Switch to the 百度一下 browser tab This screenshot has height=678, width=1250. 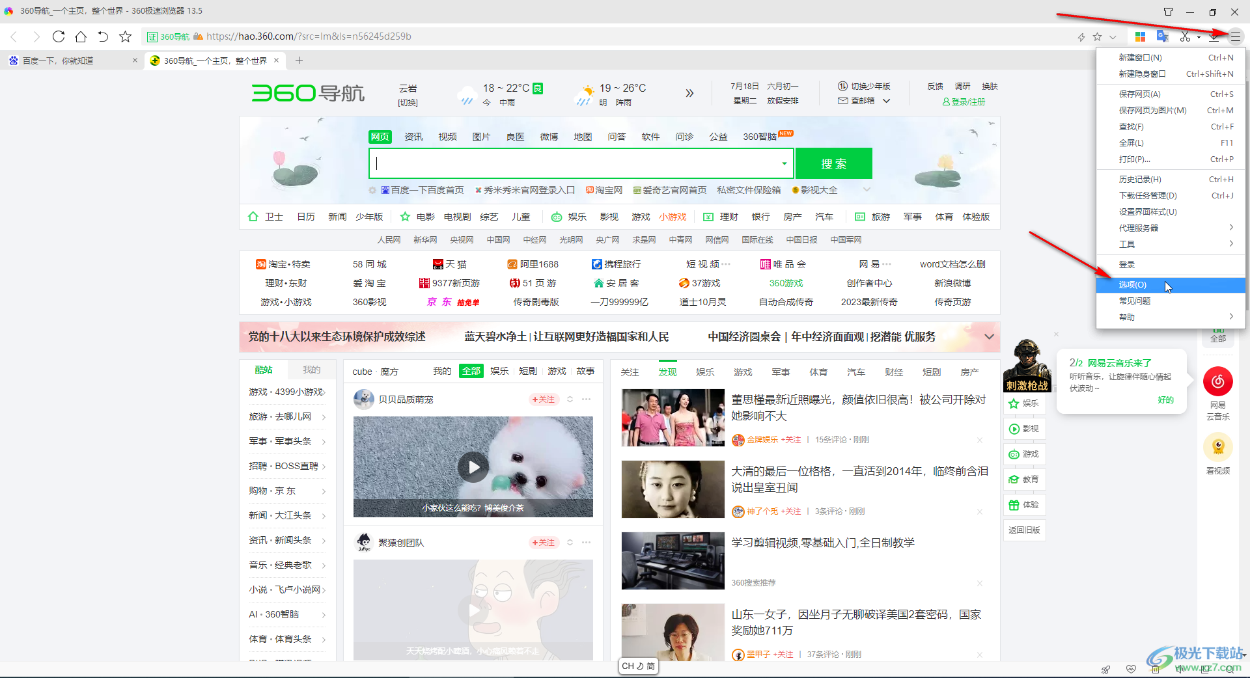click(x=72, y=61)
